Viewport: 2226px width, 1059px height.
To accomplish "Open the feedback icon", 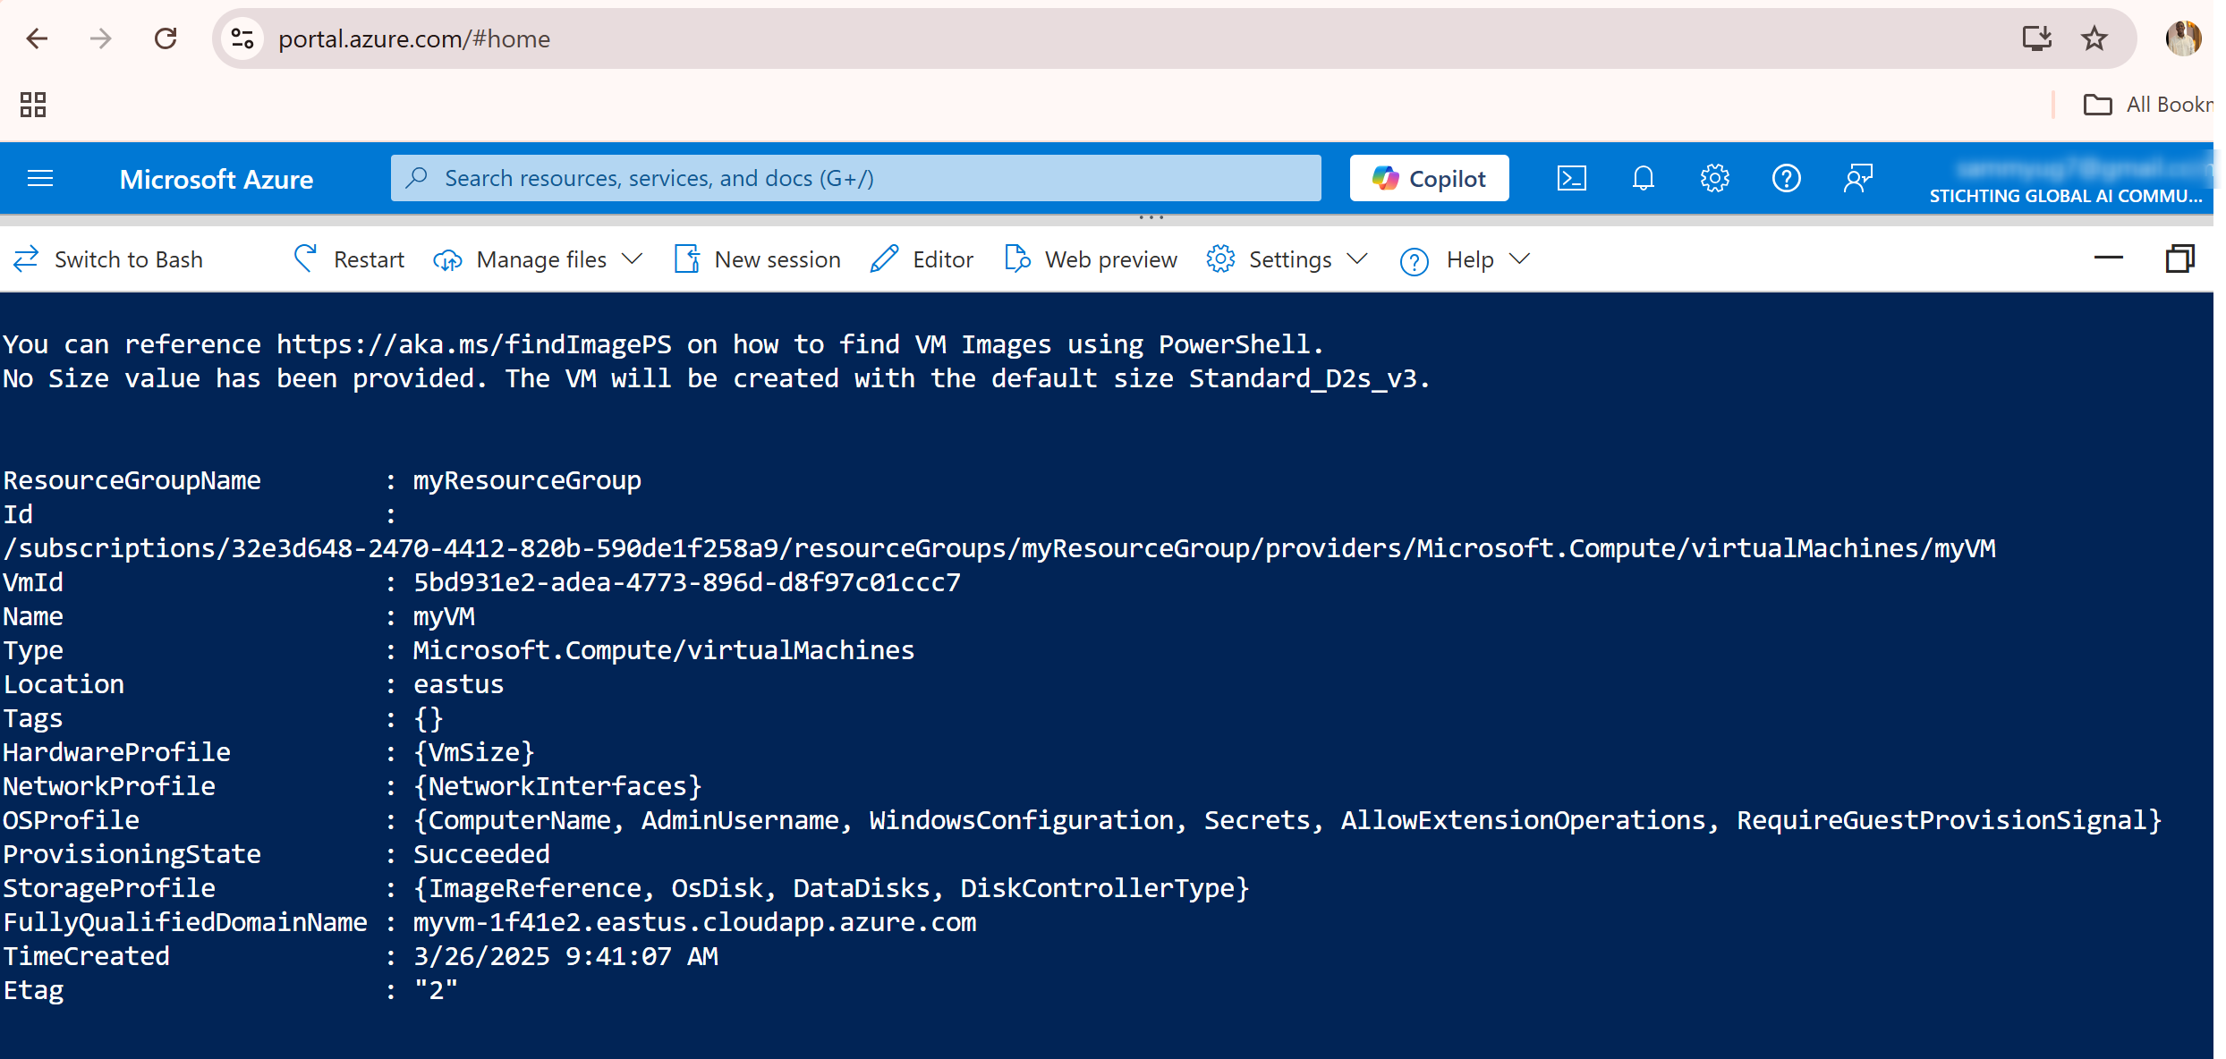I will coord(1858,178).
